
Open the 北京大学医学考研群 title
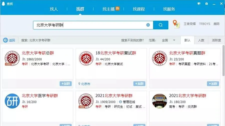[x=40, y=96]
